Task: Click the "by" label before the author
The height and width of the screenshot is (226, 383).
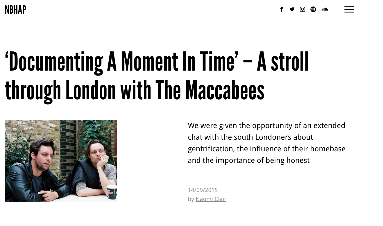Action: coord(191,199)
